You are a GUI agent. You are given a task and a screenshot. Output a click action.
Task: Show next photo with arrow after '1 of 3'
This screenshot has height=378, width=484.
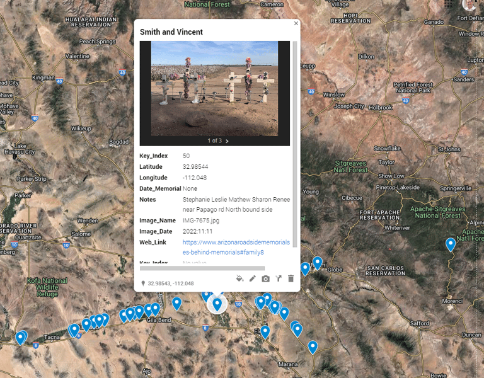(227, 141)
